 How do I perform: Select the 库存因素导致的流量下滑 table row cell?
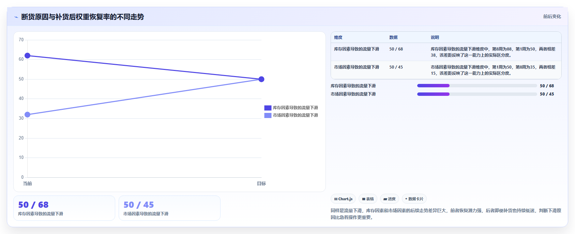pos(357,49)
